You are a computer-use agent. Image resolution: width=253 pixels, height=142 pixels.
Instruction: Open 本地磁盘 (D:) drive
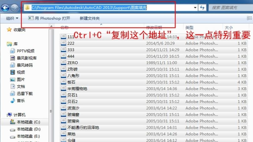coord(25,129)
